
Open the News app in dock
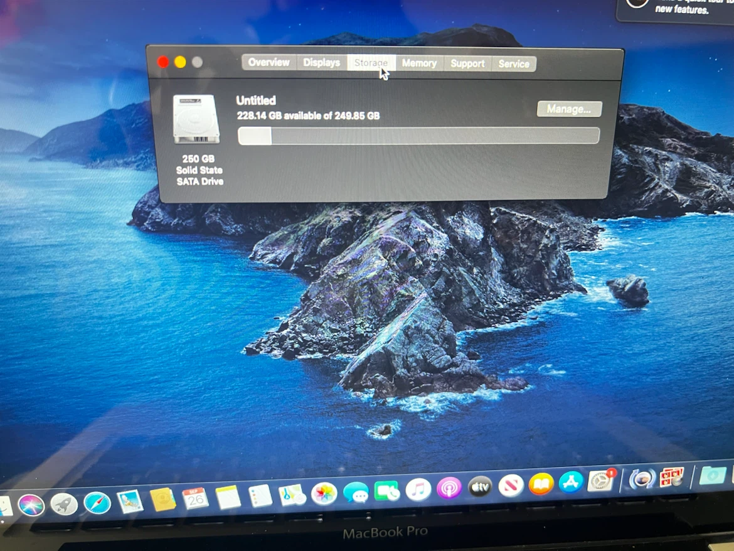click(x=511, y=486)
